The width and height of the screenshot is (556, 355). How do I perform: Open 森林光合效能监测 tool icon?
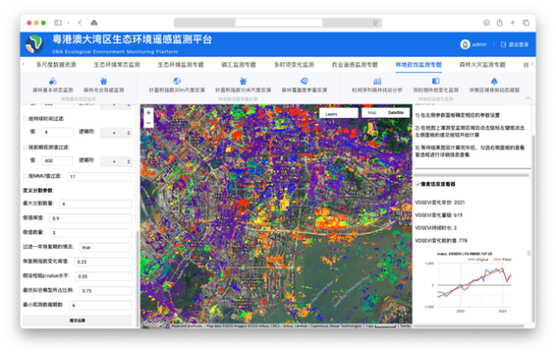click(104, 81)
